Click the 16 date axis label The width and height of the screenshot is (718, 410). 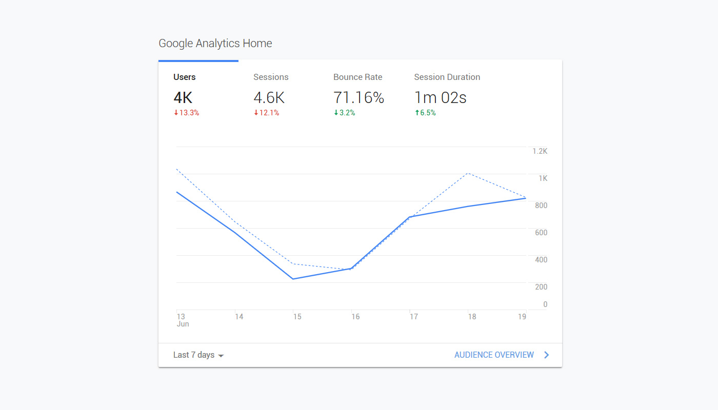point(355,317)
